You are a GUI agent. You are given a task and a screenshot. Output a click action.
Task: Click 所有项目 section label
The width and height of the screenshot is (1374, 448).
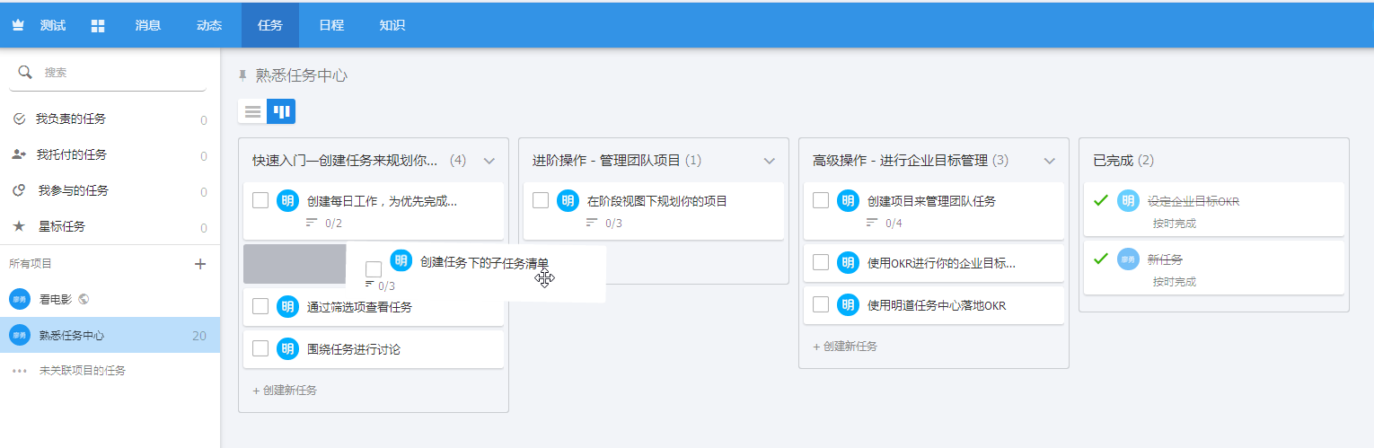point(31,263)
